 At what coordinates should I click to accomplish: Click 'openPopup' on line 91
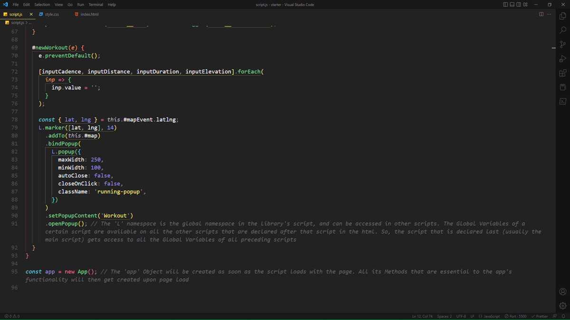pyautogui.click(x=63, y=224)
